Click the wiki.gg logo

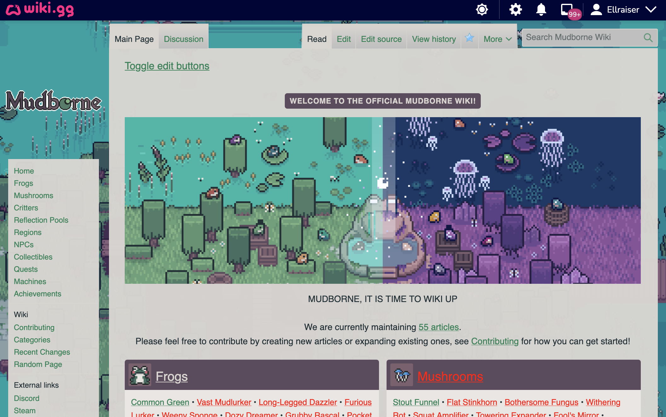[40, 9]
